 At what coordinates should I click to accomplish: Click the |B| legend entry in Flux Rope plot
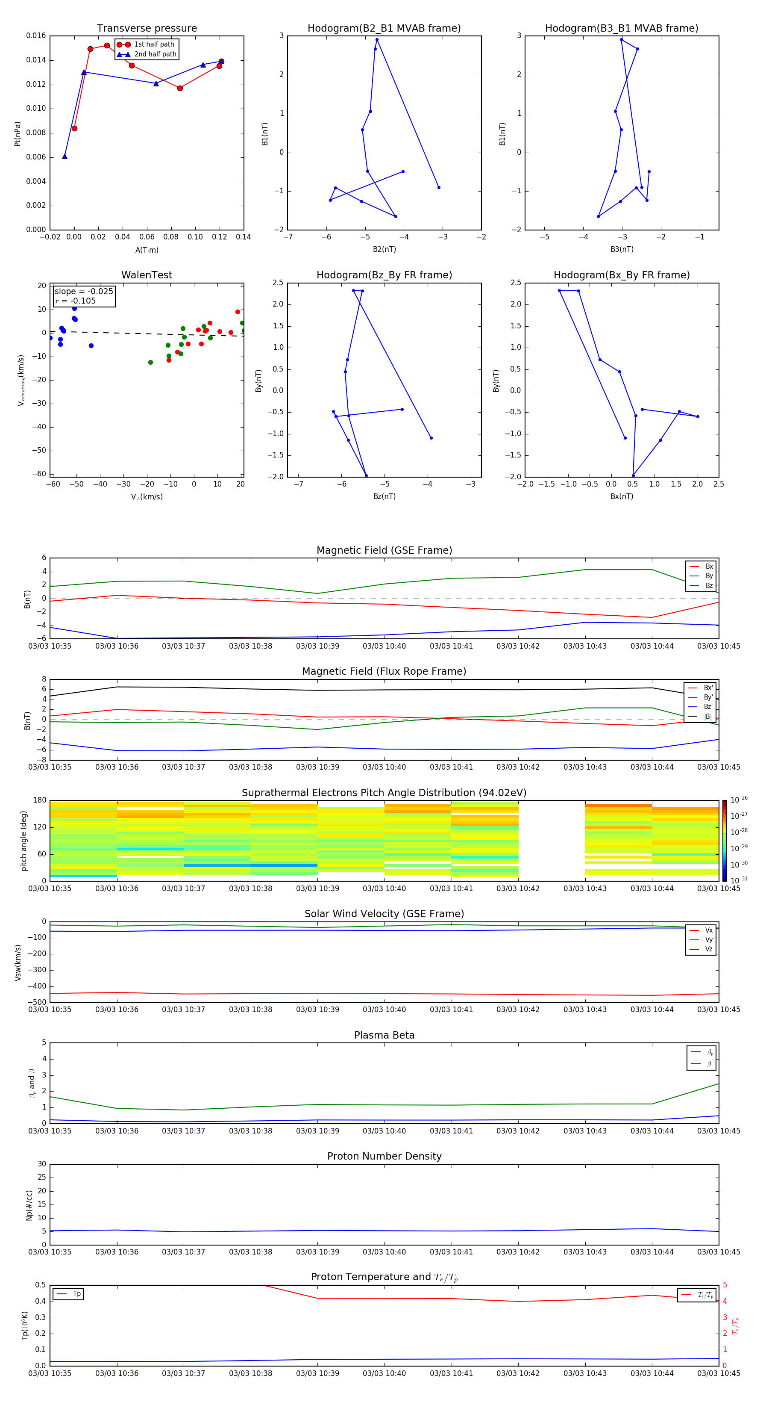(x=701, y=717)
